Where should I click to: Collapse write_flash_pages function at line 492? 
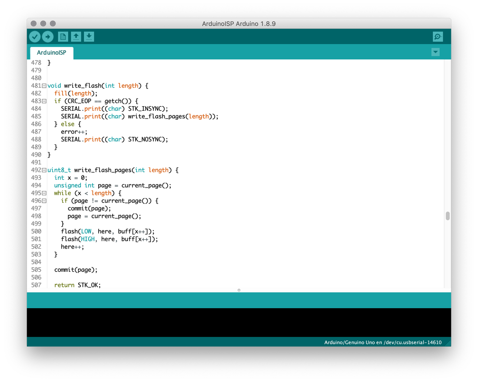(x=44, y=170)
